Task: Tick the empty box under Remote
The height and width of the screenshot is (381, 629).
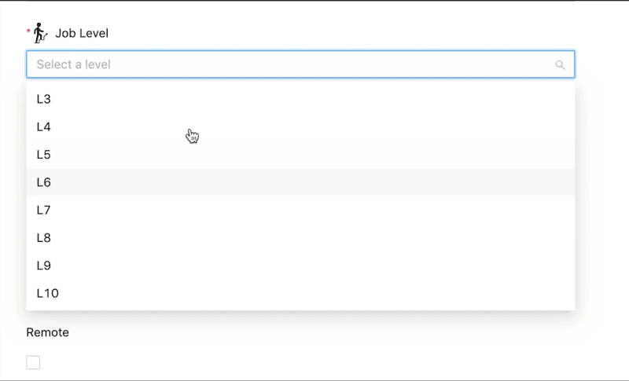Action: coord(33,362)
